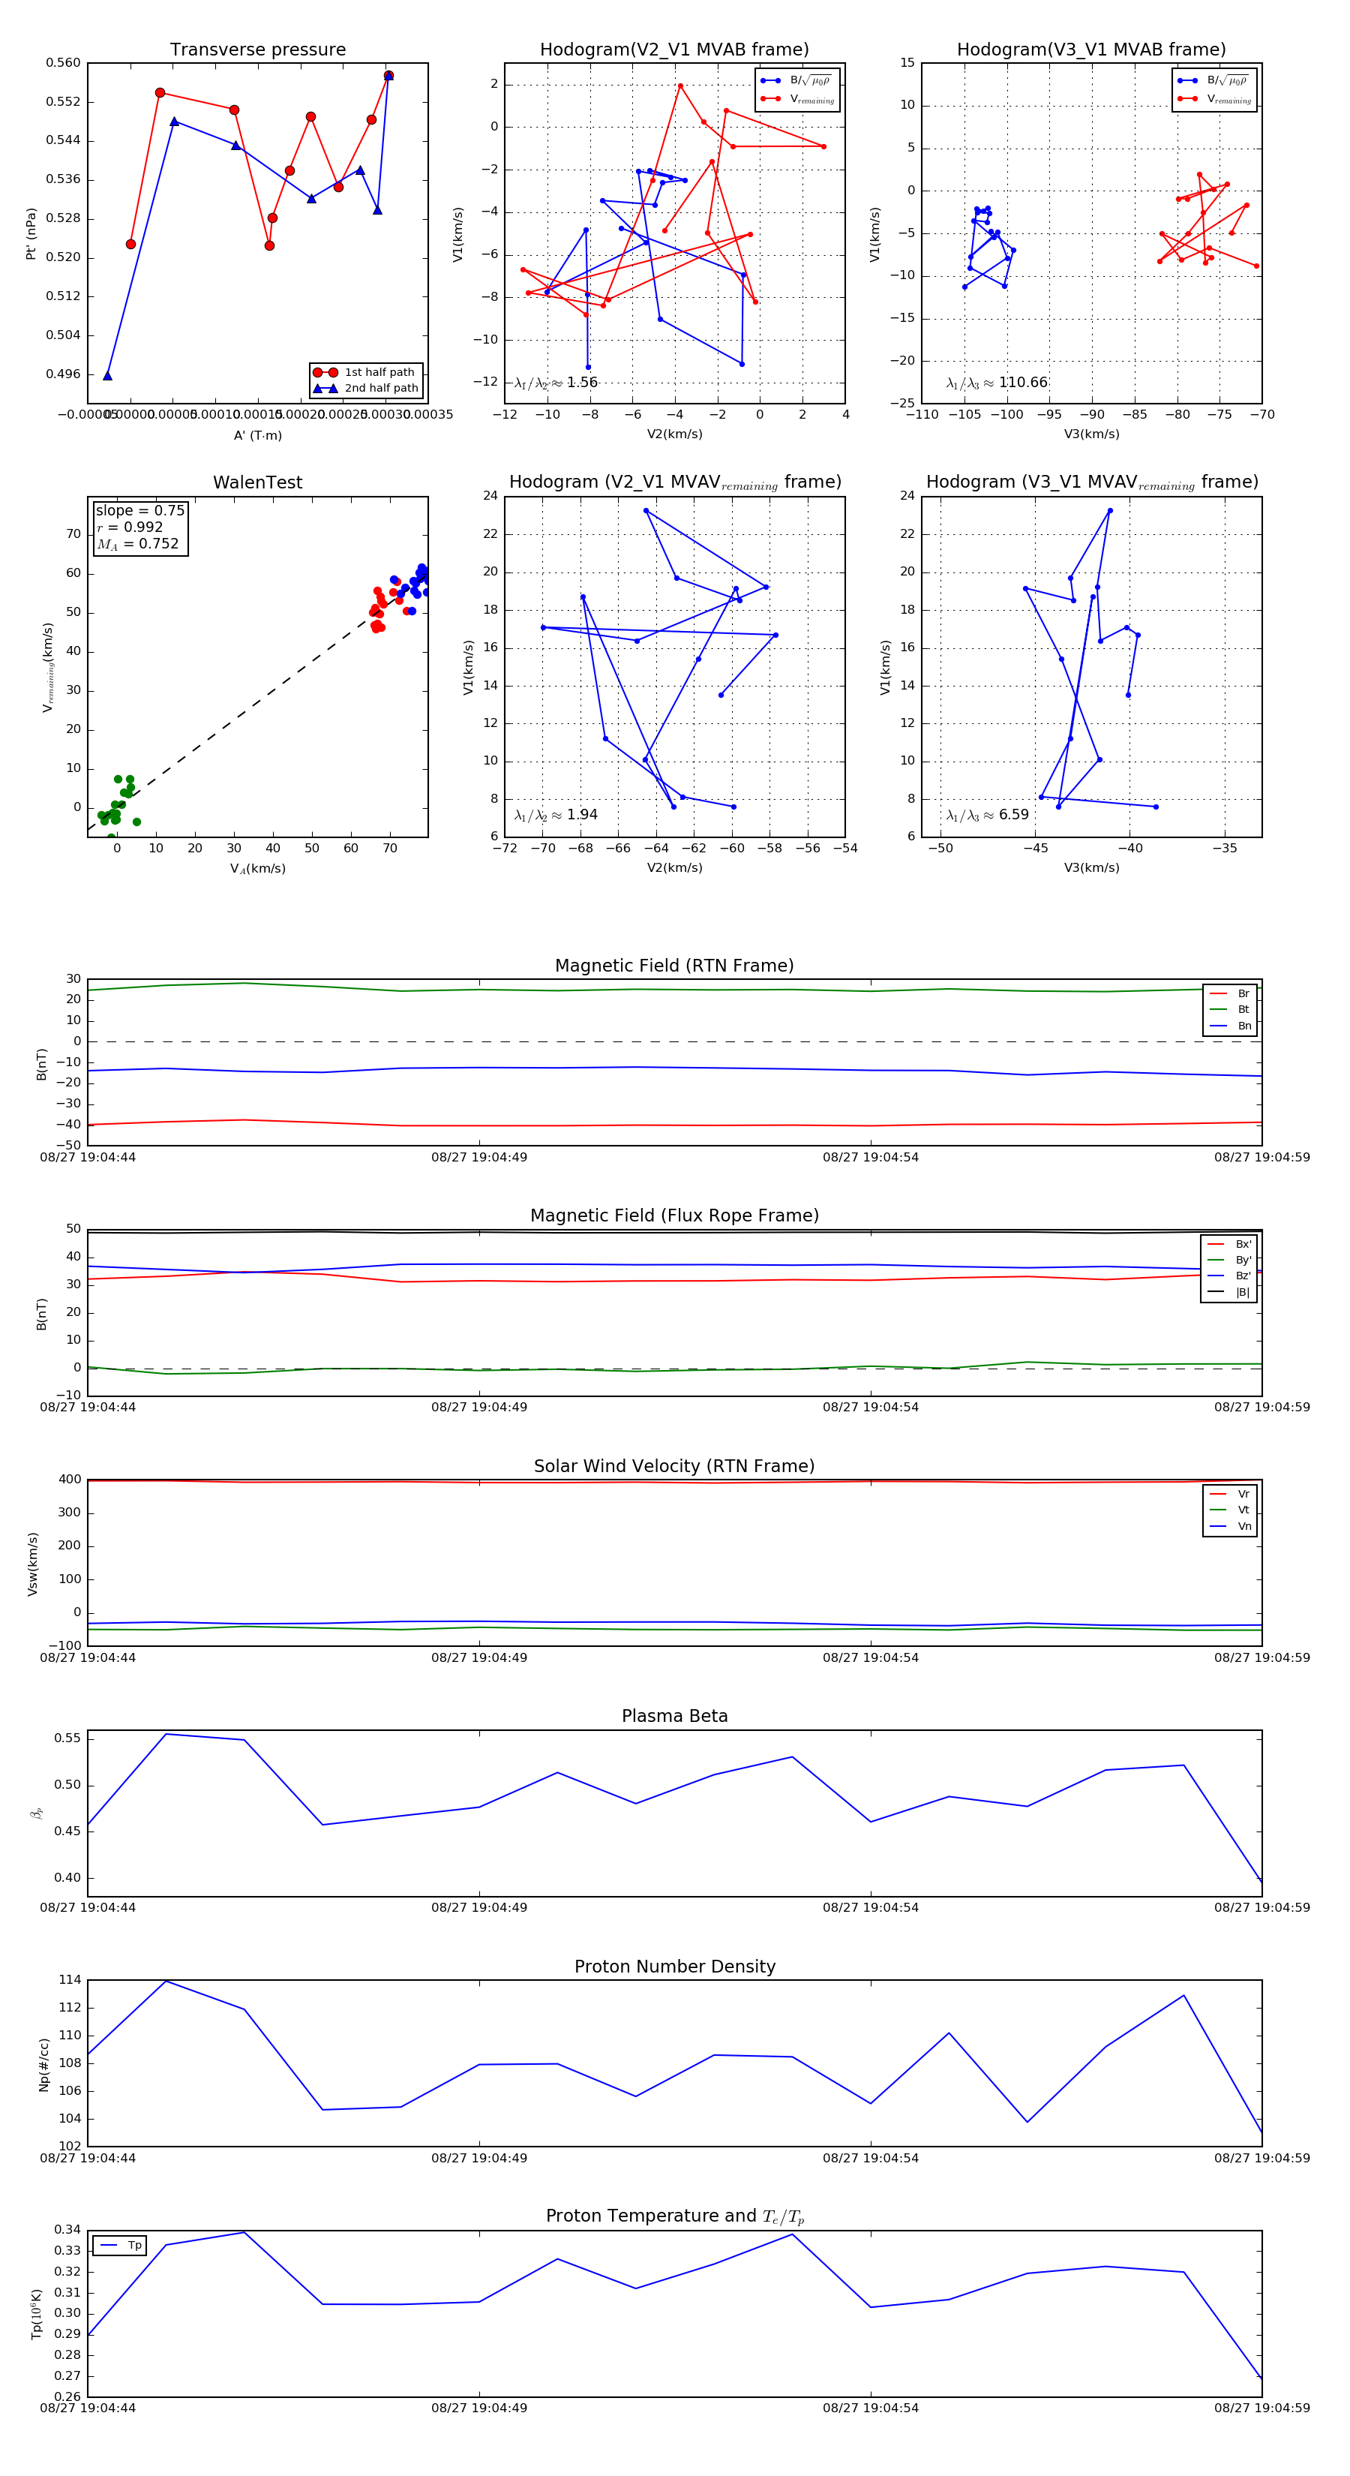Click the λ1/λ2 ≈ 1.56 annotation
This screenshot has height=2476, width=1350.
tap(555, 383)
